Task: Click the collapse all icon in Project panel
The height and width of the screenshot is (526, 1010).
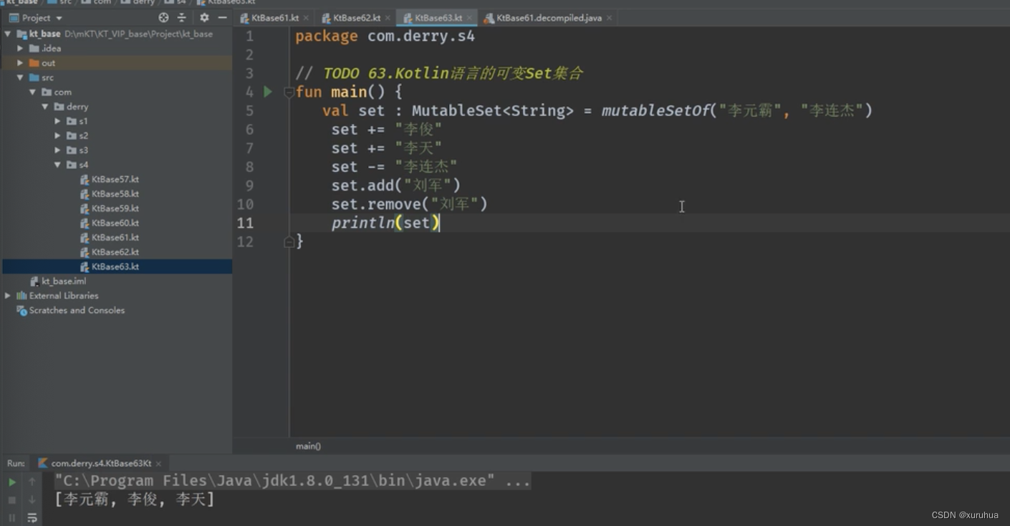Action: (x=181, y=17)
